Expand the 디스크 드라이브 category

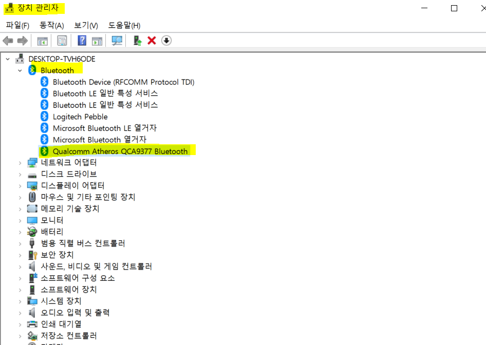[x=20, y=175]
